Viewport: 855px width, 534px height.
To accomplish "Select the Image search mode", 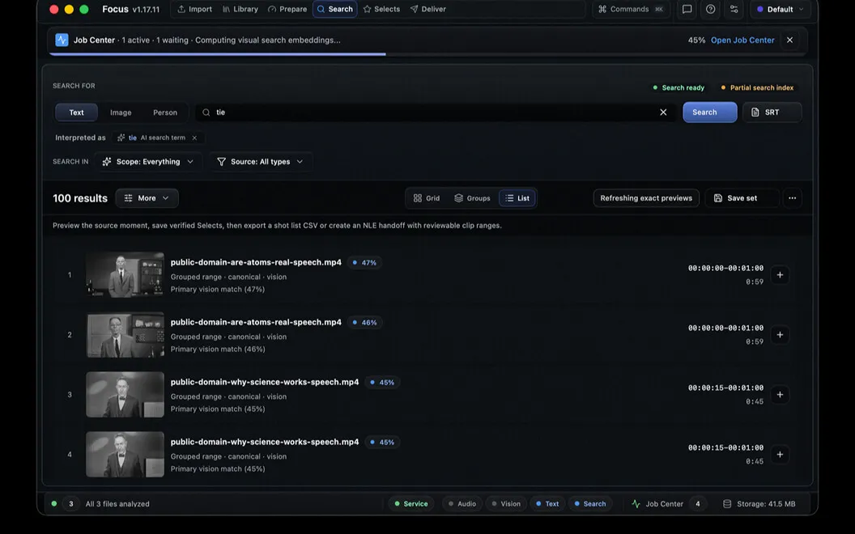I will pos(121,112).
